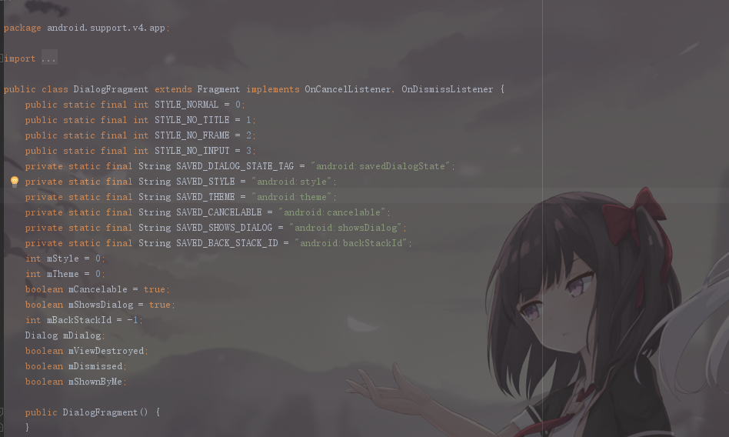Expand the folded import ellipsis placeholder
729x437 pixels.
pyautogui.click(x=48, y=58)
